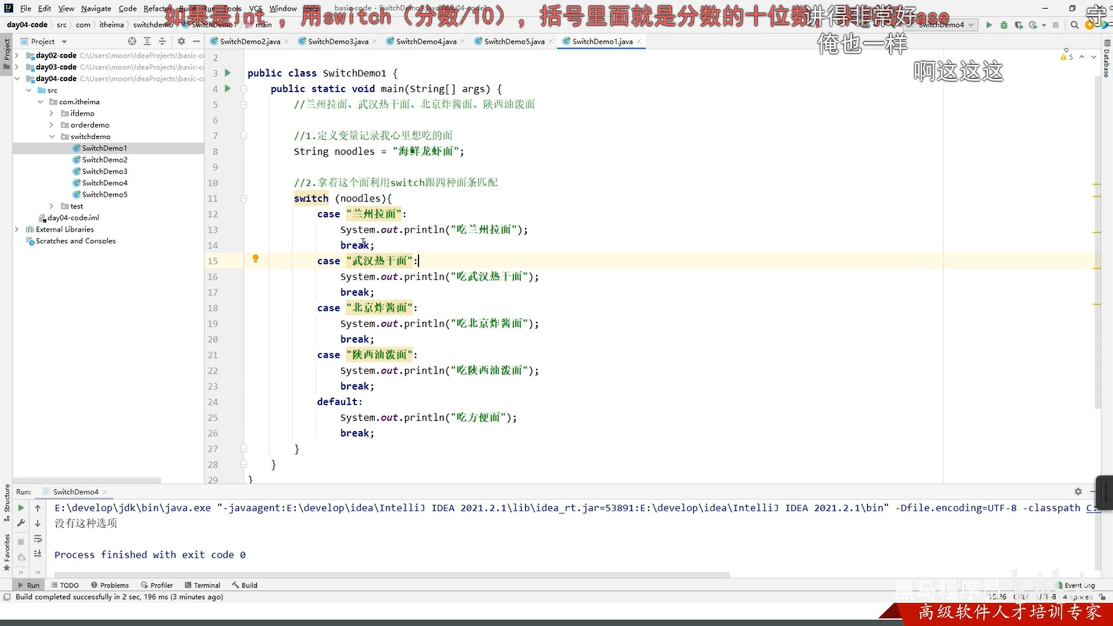Open the Build tool window button
1113x626 pixels.
click(x=245, y=585)
